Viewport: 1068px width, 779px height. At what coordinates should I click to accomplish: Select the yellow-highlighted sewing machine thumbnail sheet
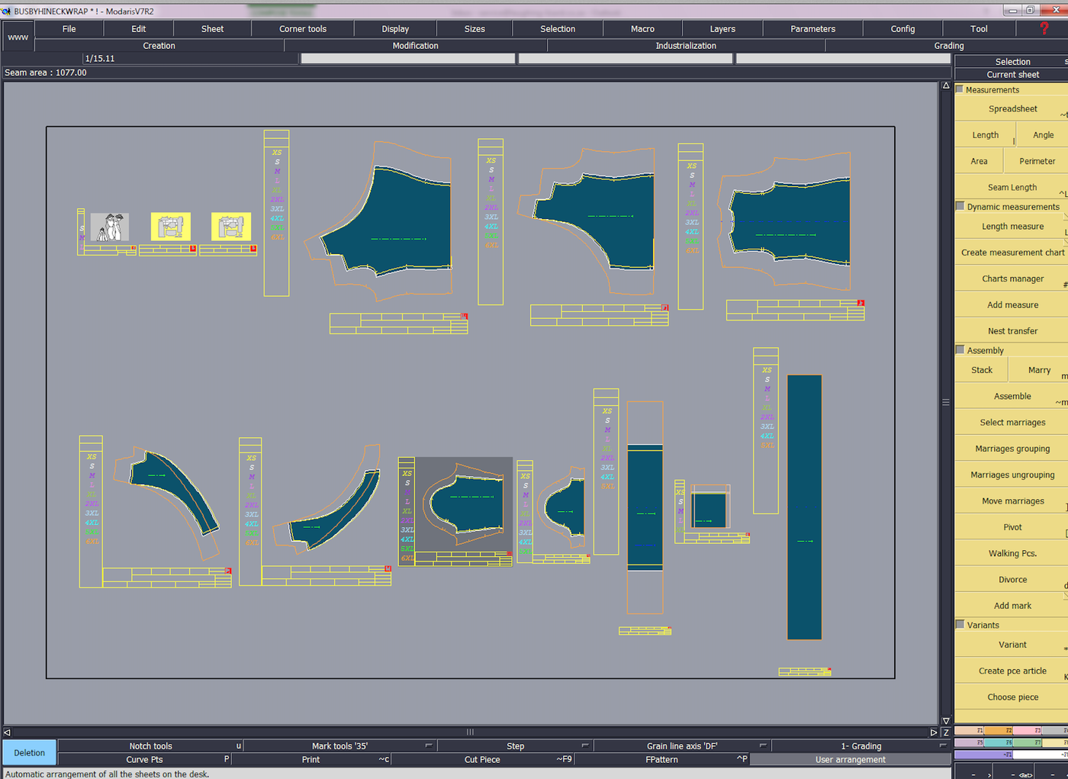coord(170,227)
